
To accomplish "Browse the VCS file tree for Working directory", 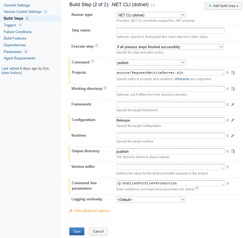I will click(233, 89).
